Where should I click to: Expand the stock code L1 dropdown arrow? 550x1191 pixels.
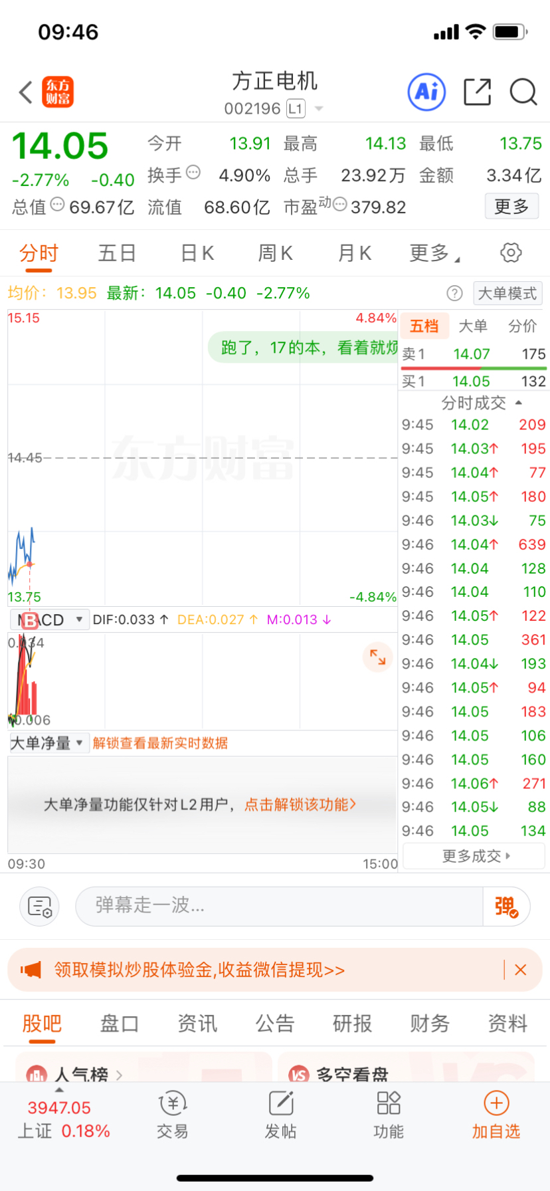click(x=319, y=108)
